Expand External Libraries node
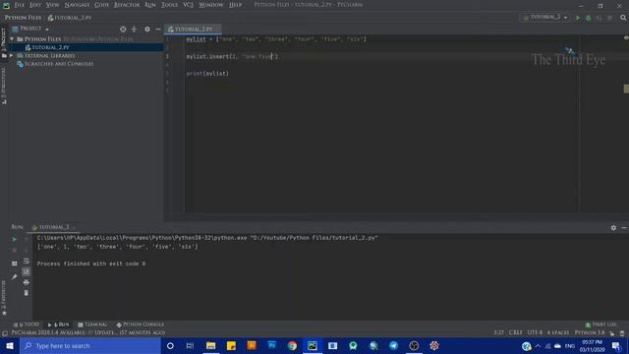Screen dimensions: 629x354 point(12,55)
